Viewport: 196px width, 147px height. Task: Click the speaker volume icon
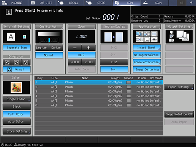point(182,3)
